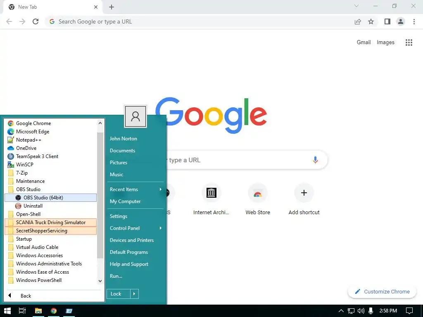Screen dimensions: 423x317
Task: Open Documents from the Start menu
Action: tap(135, 150)
